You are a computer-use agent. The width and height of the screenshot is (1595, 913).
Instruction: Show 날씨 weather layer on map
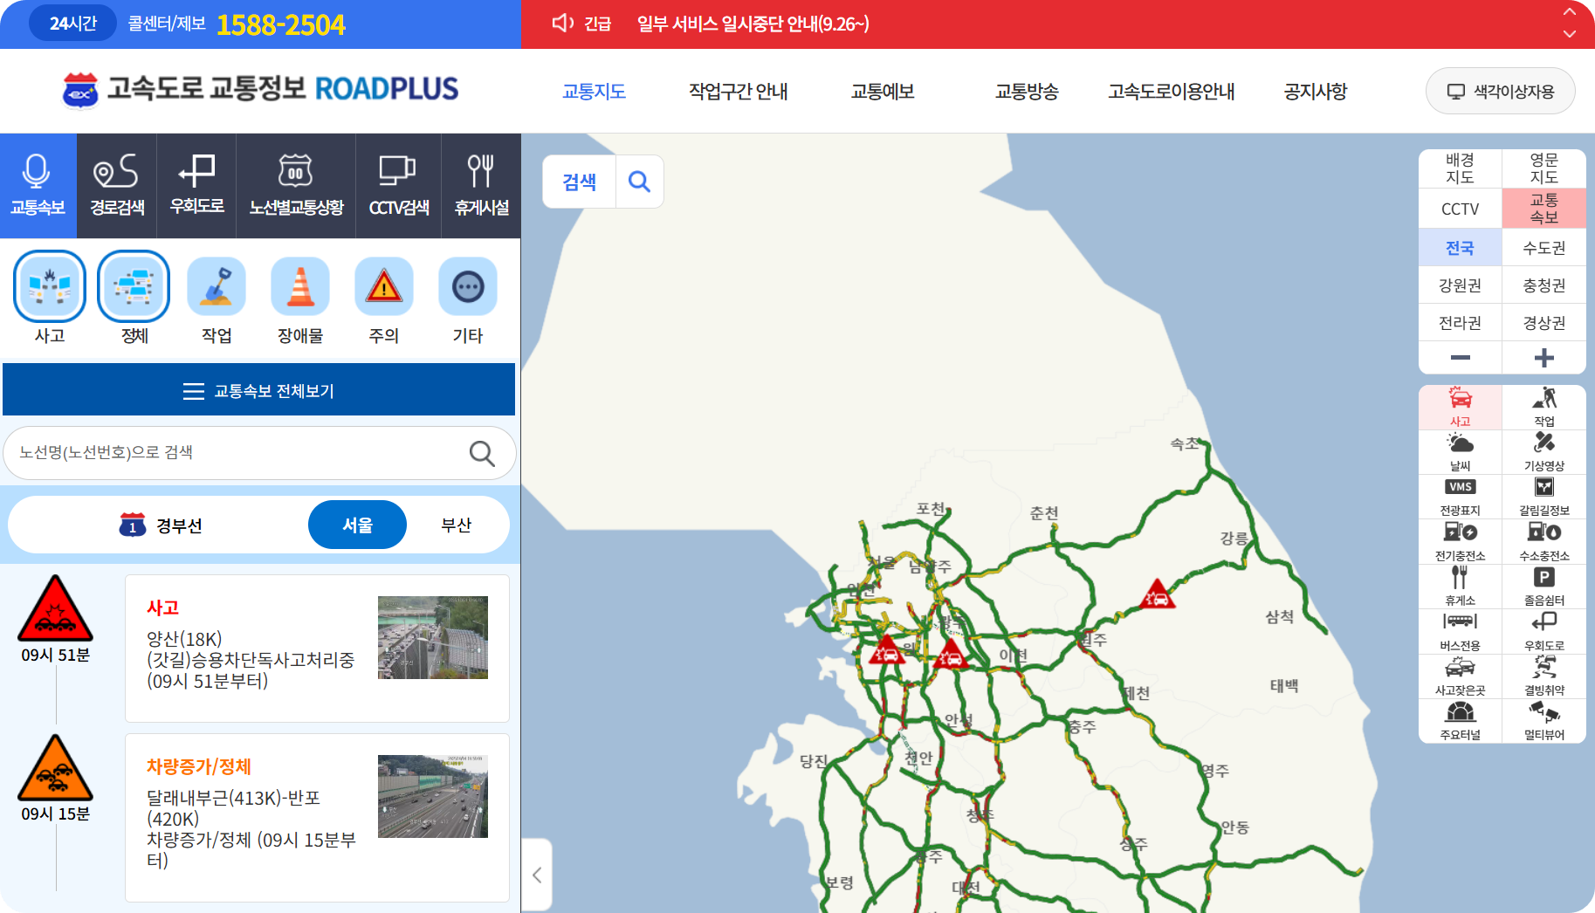pos(1461,452)
